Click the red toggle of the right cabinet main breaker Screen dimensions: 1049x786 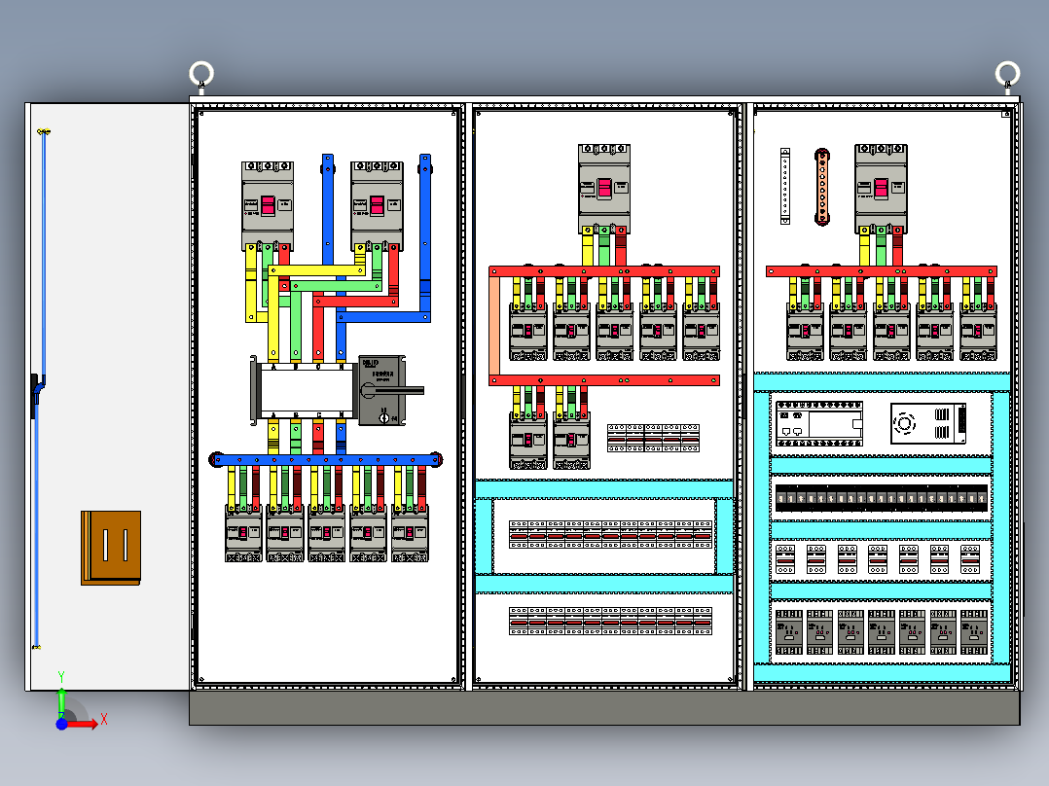tap(881, 188)
